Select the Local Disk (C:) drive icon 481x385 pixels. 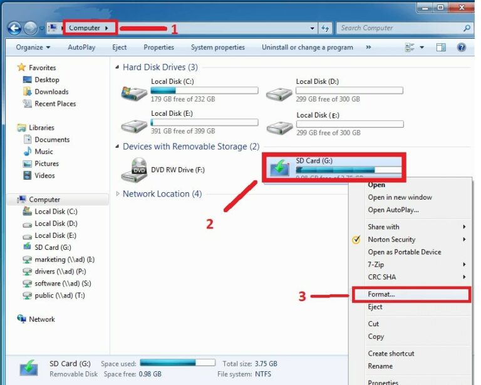pyautogui.click(x=134, y=92)
